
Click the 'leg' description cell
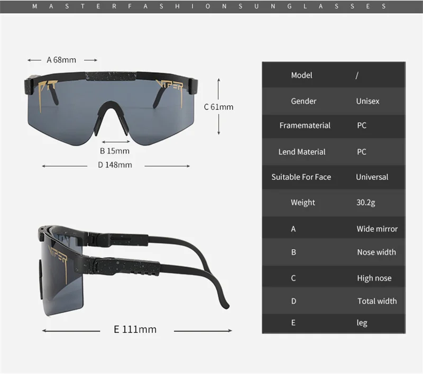[362, 323]
